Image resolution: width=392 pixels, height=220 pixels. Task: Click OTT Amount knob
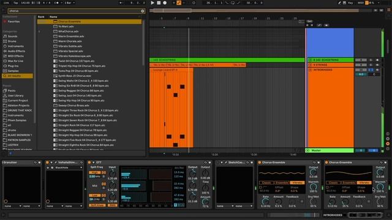click(205, 202)
